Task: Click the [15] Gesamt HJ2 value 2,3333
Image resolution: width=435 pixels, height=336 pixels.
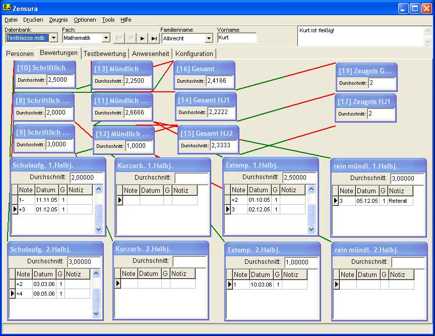Action: (x=224, y=145)
